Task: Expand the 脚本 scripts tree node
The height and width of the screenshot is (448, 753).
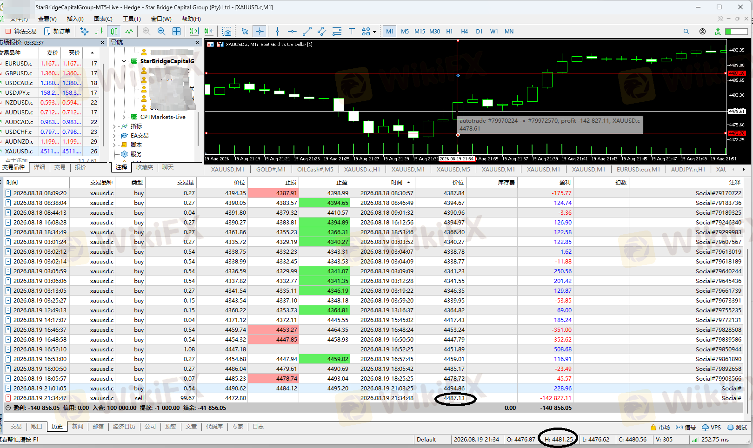Action: click(114, 145)
